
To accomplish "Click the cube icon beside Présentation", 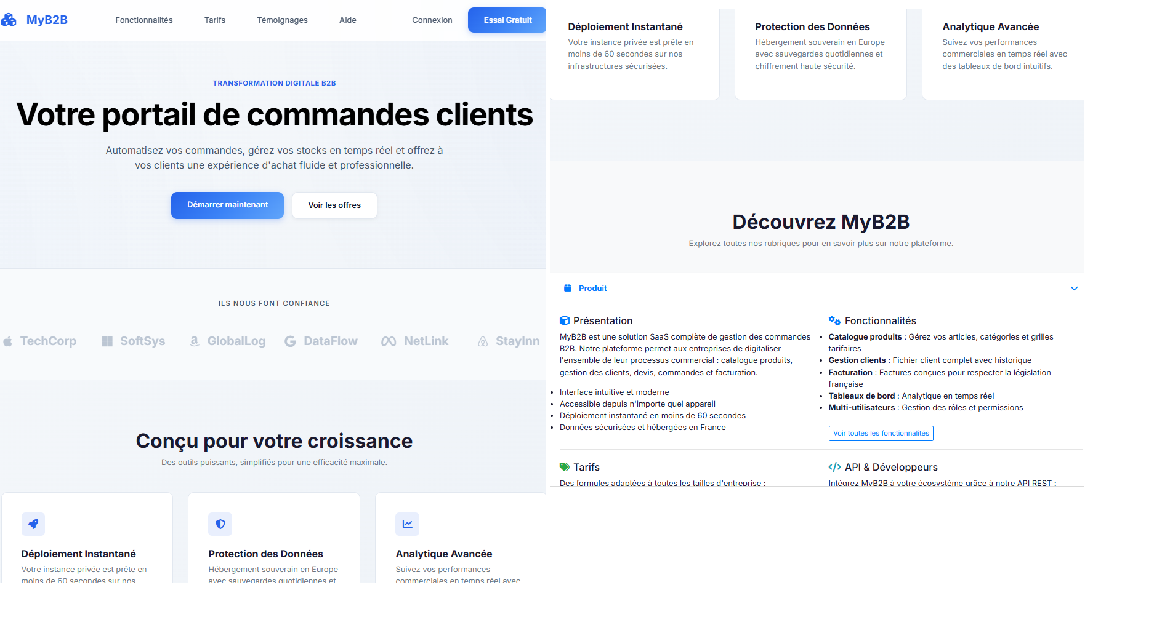I will click(x=564, y=320).
